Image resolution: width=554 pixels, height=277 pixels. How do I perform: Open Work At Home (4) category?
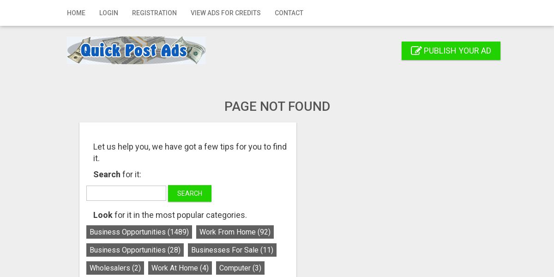tap(180, 268)
